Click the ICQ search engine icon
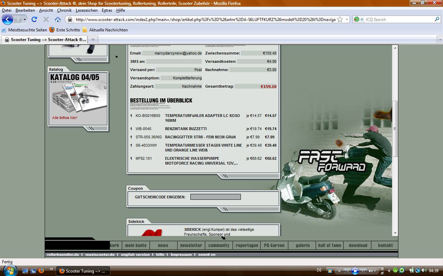Image resolution: width=443 pixels, height=276 pixels. click(356, 19)
